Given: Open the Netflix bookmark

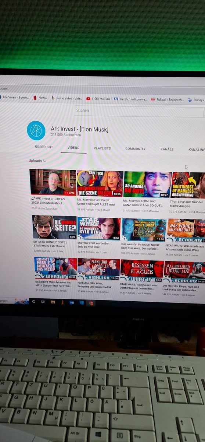Looking at the screenshot, I should (x=40, y=98).
